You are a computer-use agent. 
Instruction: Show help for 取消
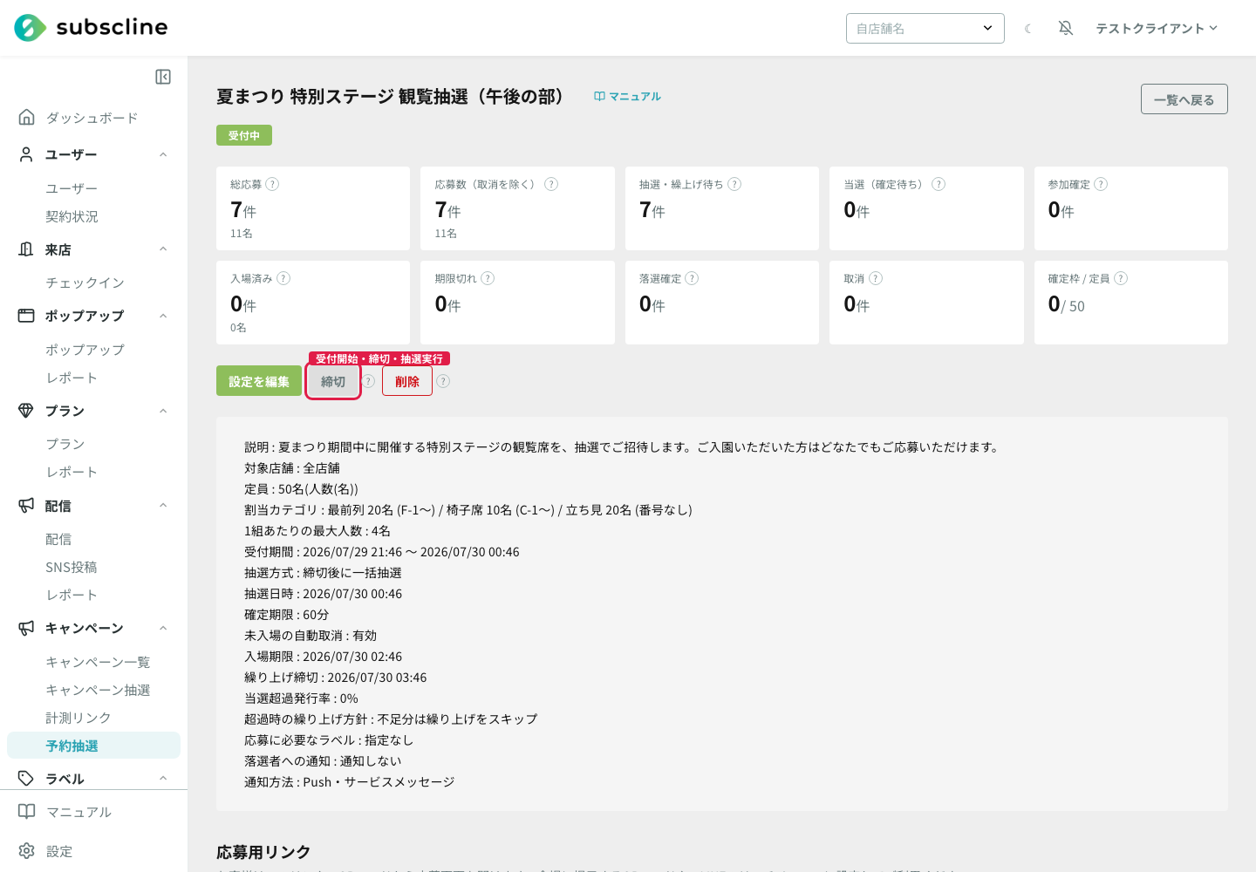[876, 278]
